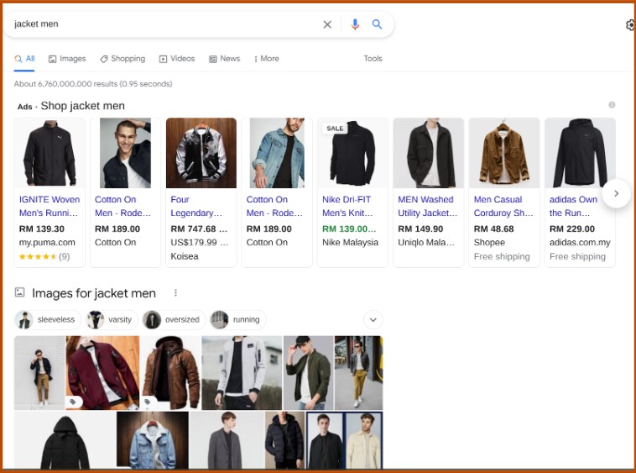Click the Shopee seller text
This screenshot has width=636, height=473.
click(x=489, y=243)
